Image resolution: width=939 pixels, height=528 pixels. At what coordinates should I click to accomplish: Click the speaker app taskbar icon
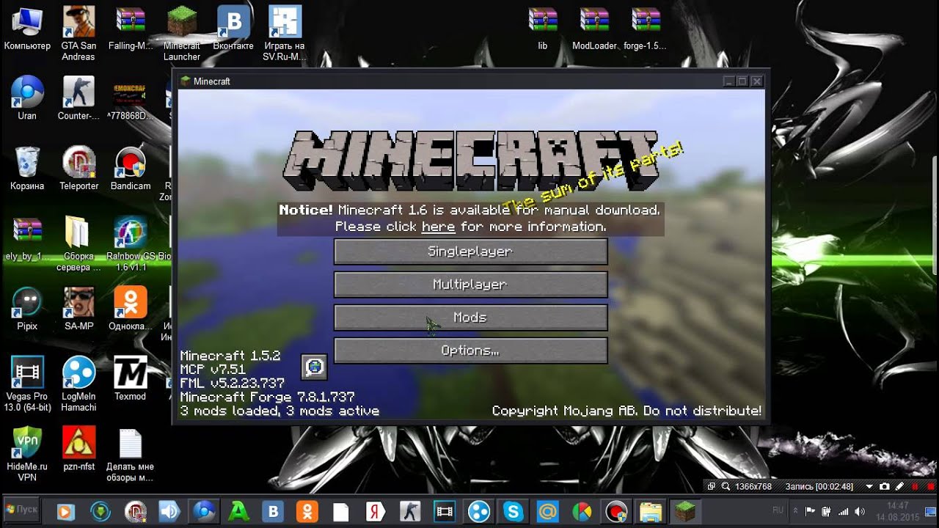pyautogui.click(x=169, y=510)
